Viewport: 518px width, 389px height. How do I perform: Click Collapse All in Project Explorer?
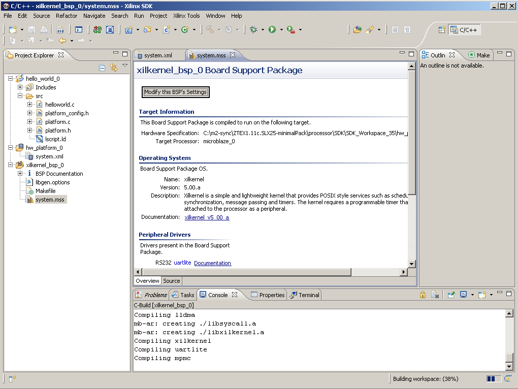point(102,68)
